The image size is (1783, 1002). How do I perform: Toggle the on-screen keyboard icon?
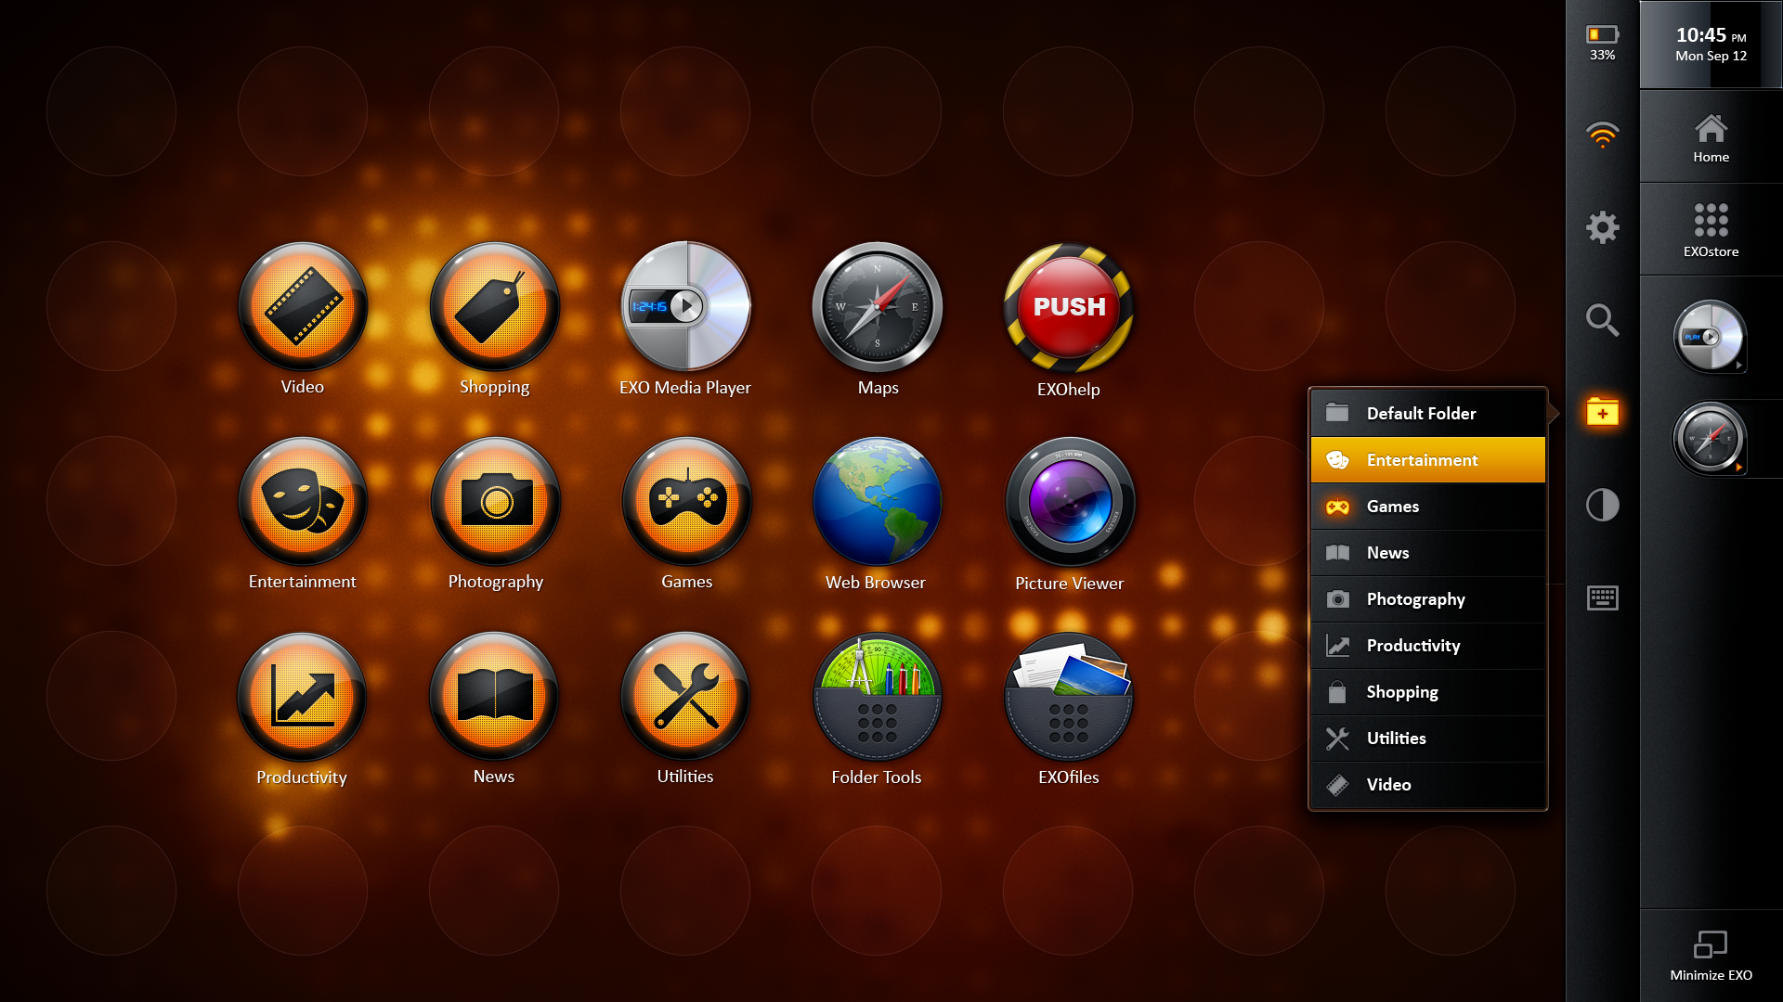1602,598
